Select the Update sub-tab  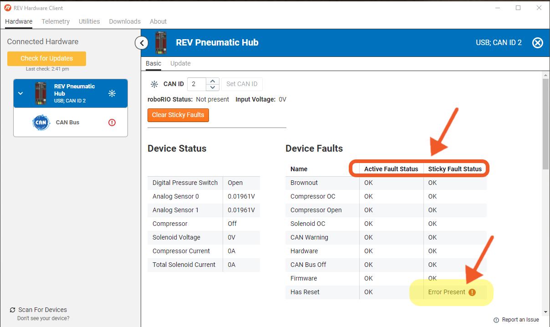[180, 63]
